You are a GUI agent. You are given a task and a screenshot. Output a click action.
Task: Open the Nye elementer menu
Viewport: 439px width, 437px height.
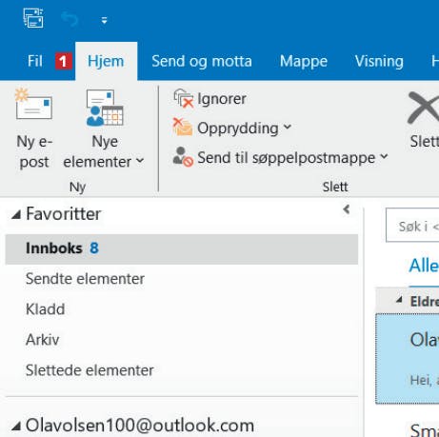(x=104, y=129)
